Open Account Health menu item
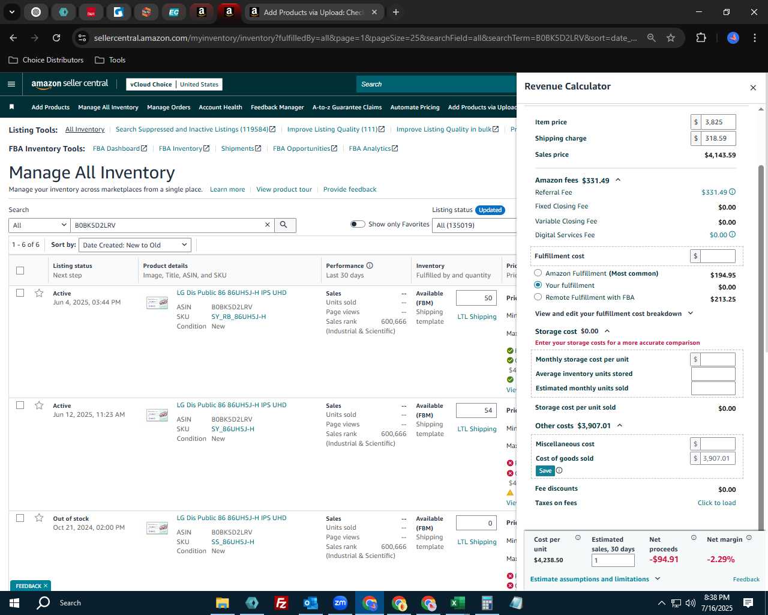The image size is (768, 615). [220, 107]
